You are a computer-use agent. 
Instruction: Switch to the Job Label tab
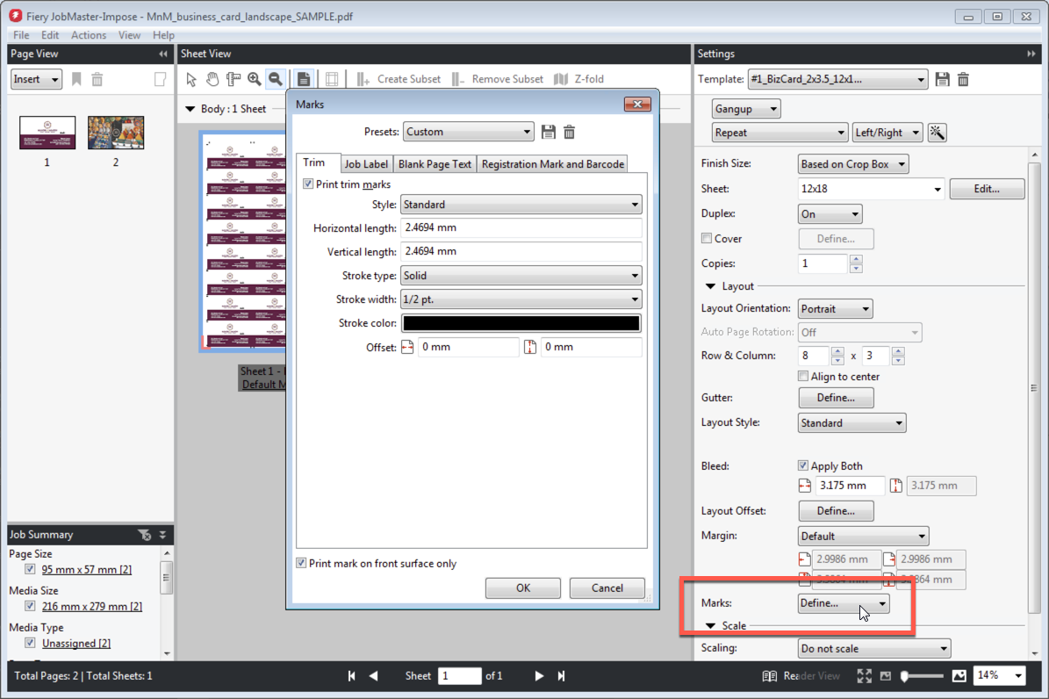(365, 164)
